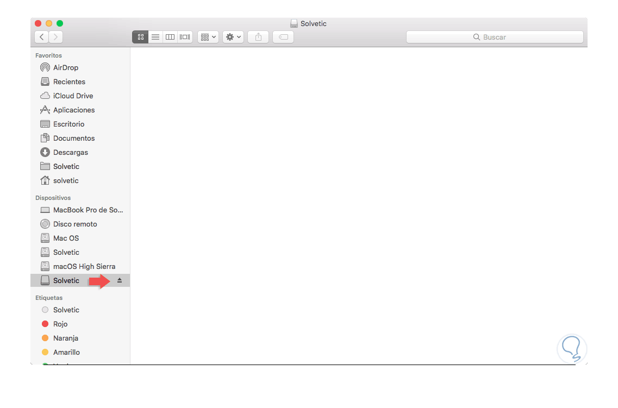Open the solvetic home folder
The width and height of the screenshot is (618, 408).
[x=80, y=181]
